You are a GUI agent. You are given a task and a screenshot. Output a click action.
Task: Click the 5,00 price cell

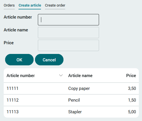point(132,112)
